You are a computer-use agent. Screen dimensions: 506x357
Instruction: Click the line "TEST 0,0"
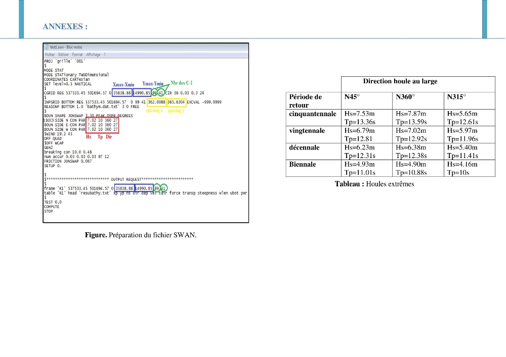[x=53, y=202]
